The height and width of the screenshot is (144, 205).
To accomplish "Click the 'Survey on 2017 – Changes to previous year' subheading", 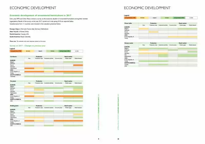I will coord(28,46).
